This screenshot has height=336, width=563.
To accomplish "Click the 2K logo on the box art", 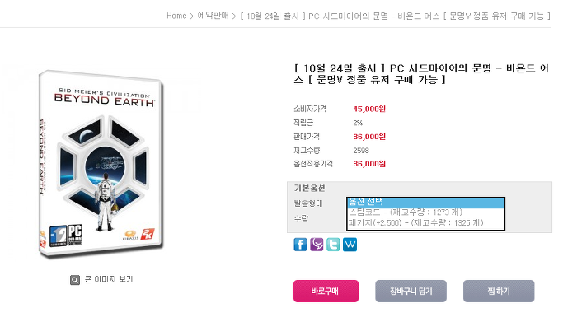I will coord(148,233).
